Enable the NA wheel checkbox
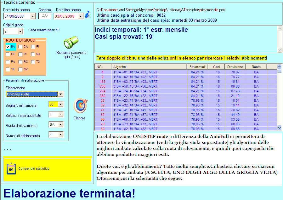283x200 pixels. click(33, 54)
